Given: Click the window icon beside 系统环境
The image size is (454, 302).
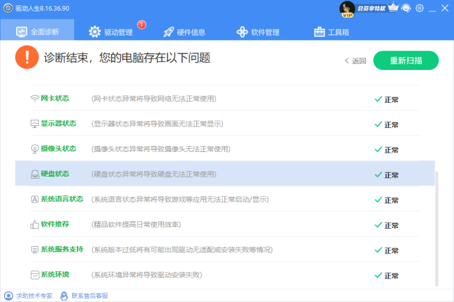Looking at the screenshot, I should [35, 275].
